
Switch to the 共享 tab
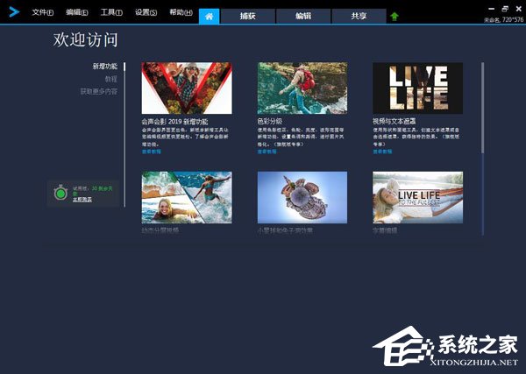pyautogui.click(x=359, y=16)
